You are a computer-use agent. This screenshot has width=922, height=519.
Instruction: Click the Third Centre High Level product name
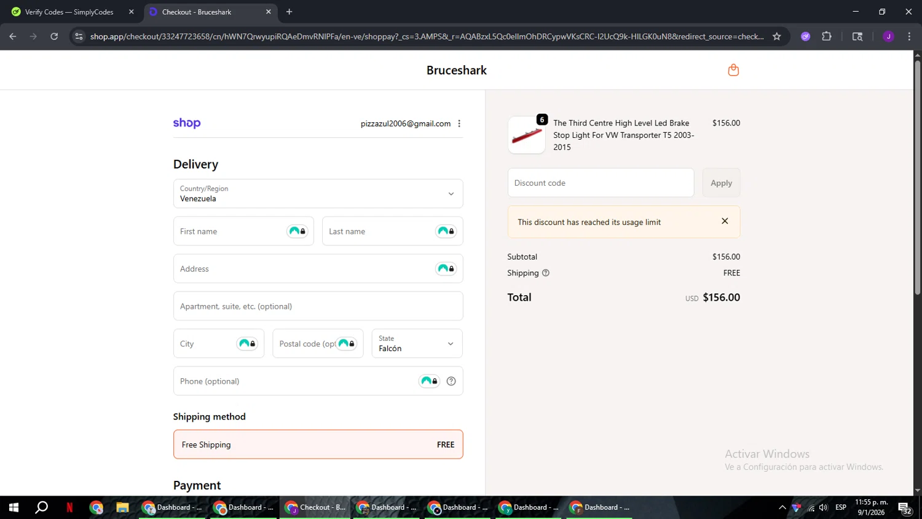pos(623,135)
